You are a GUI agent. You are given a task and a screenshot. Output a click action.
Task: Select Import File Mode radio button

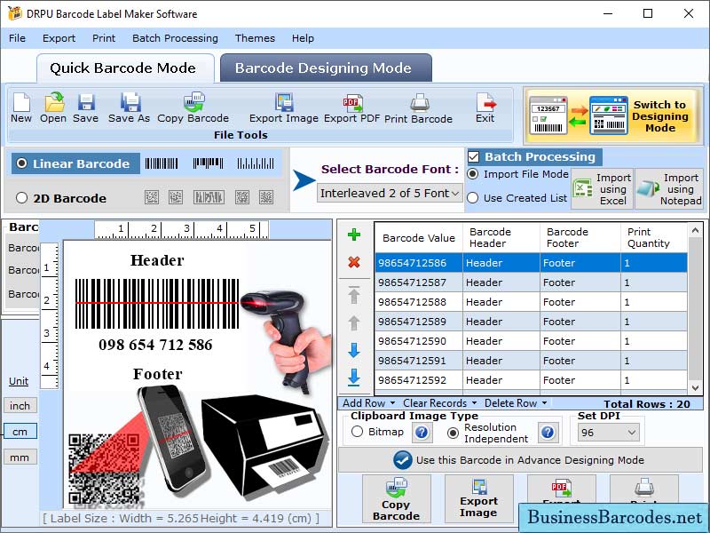point(473,174)
